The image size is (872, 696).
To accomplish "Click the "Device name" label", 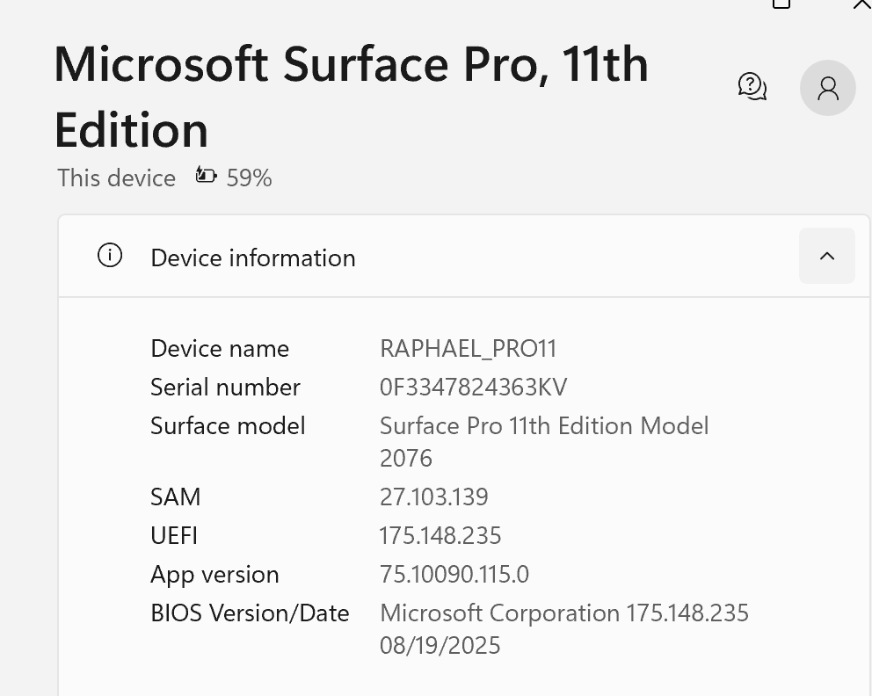I will (x=220, y=349).
